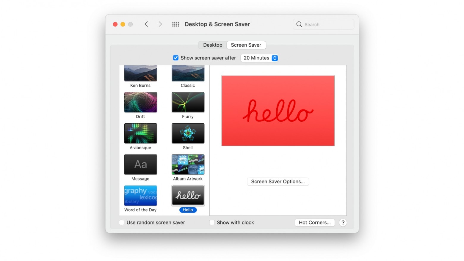Select the Flurry screen saver
464x261 pixels.
point(188,102)
